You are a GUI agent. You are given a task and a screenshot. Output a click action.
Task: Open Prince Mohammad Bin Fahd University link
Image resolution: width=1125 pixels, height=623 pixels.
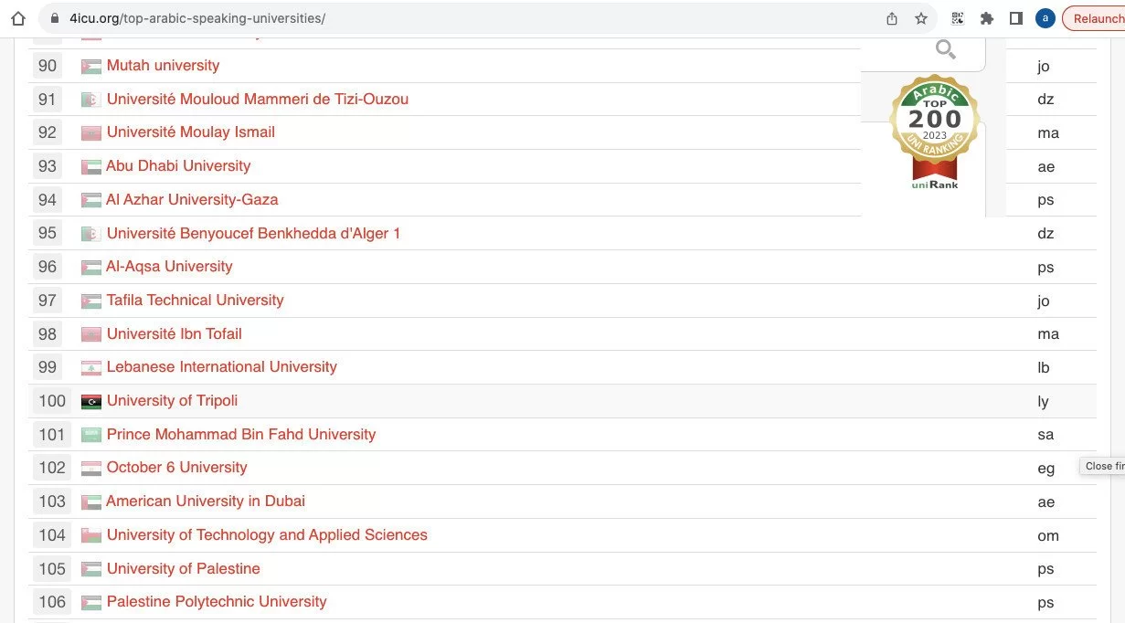coord(241,435)
